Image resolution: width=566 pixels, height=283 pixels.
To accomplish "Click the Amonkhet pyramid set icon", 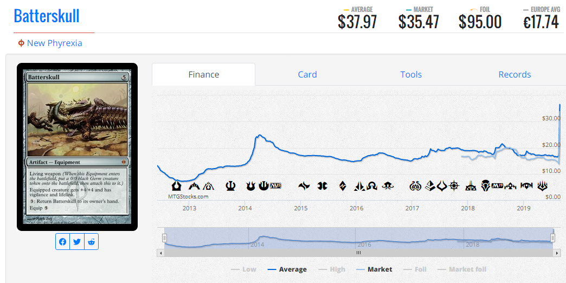I will click(430, 186).
